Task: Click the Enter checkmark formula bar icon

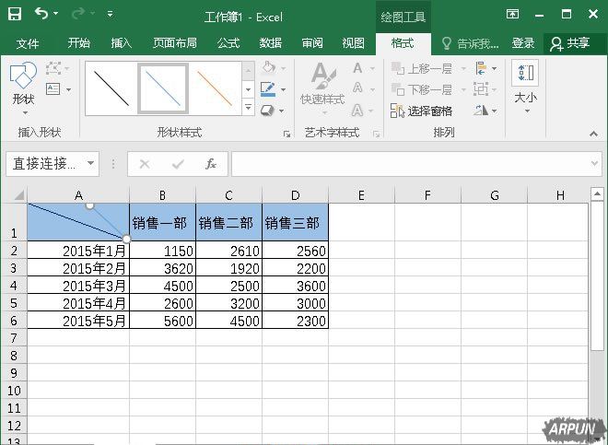Action: point(178,164)
